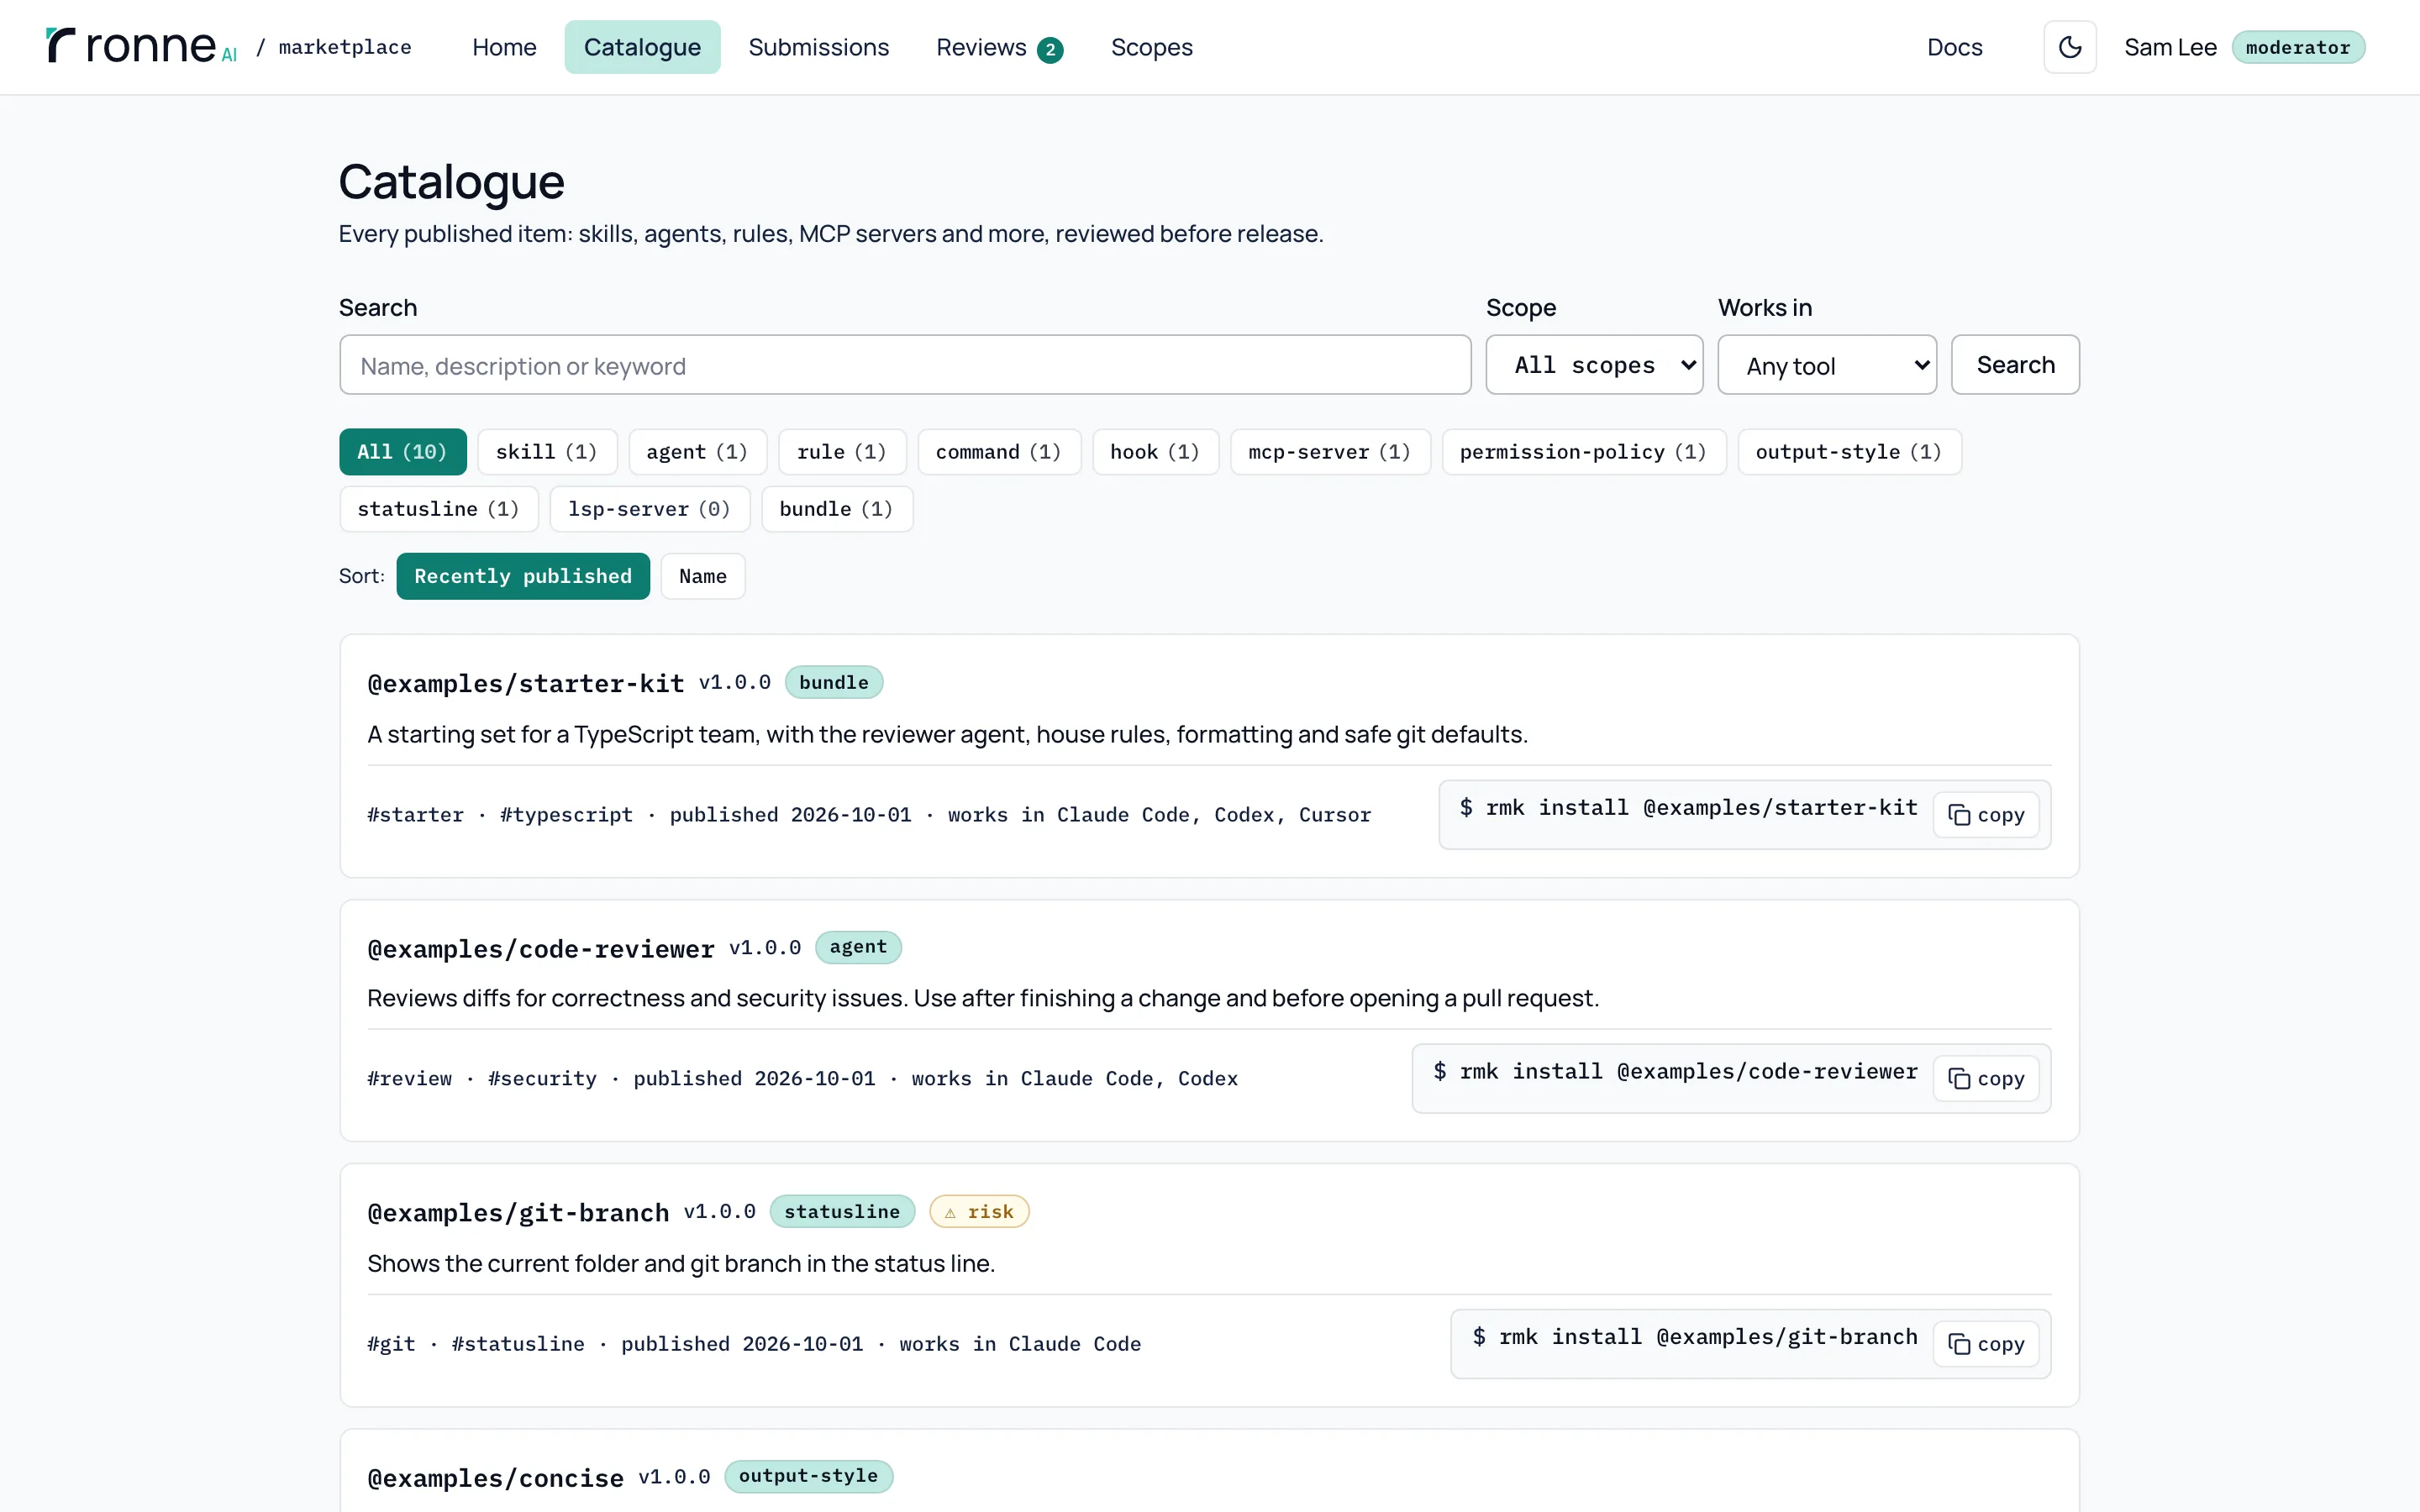Open the @examples/starter-kit item

point(526,683)
